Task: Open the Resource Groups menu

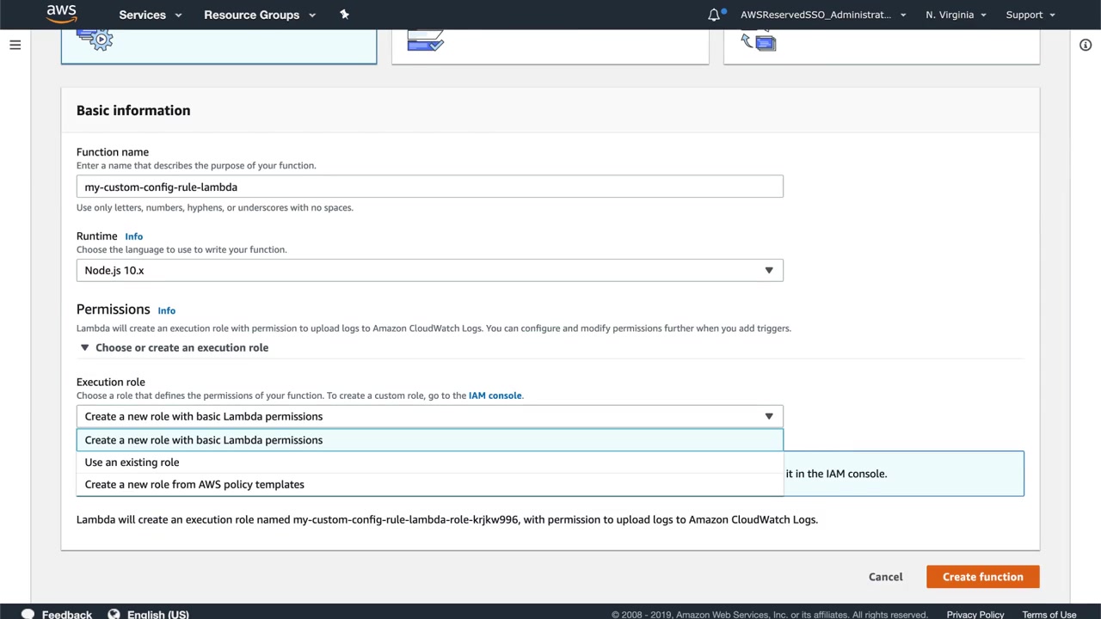Action: pos(260,15)
